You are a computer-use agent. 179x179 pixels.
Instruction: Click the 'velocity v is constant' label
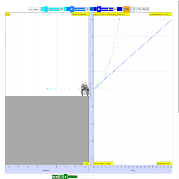(103, 164)
